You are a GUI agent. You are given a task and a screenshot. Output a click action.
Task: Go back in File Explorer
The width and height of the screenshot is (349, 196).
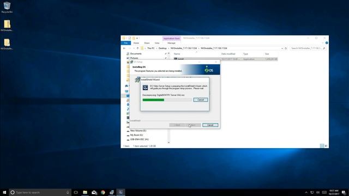pyautogui.click(x=124, y=48)
